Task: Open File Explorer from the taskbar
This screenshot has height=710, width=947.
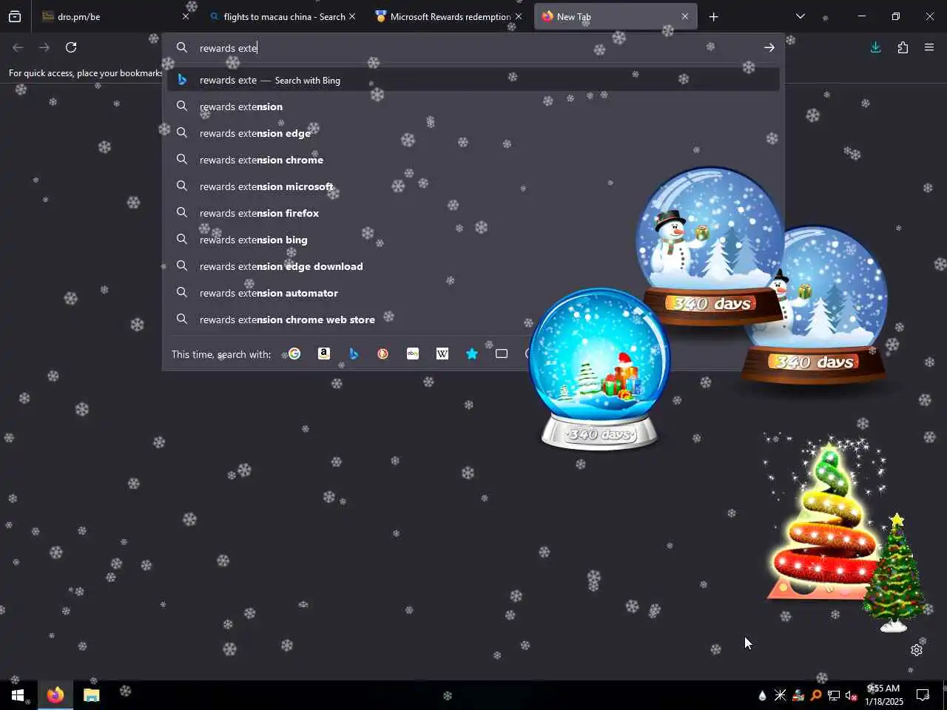Action: 91,695
